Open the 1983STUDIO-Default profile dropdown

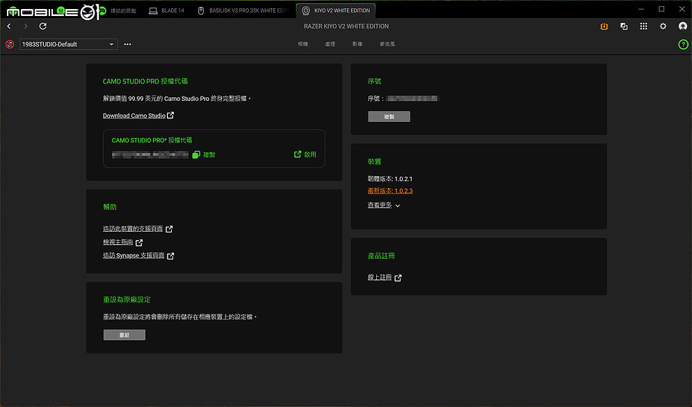(x=68, y=44)
